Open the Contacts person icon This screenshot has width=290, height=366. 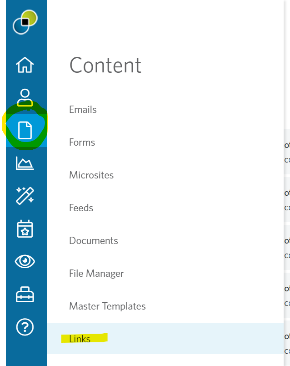click(x=25, y=97)
